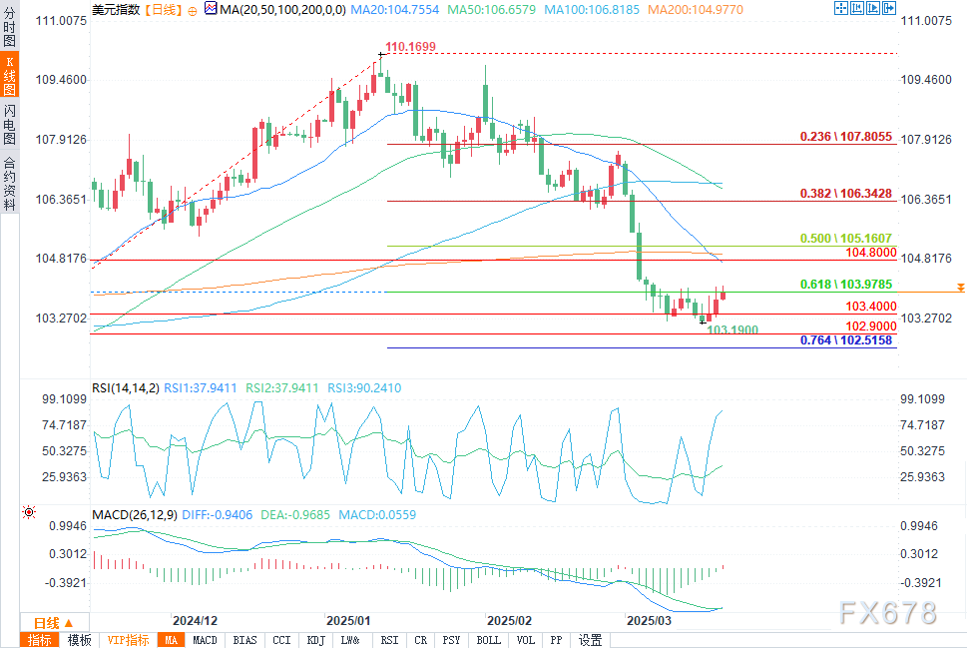Click the MA100:106.8185 value
The height and width of the screenshot is (648, 967).
(x=592, y=10)
